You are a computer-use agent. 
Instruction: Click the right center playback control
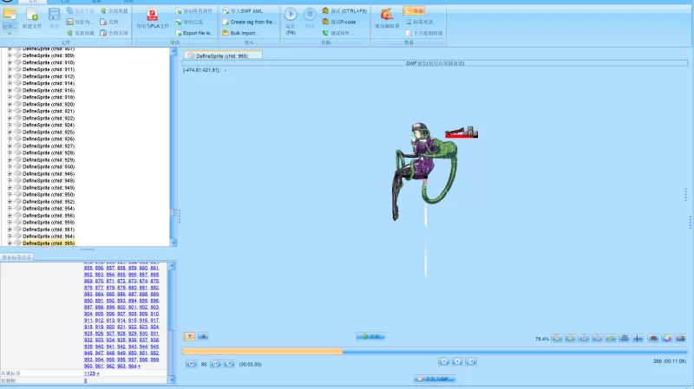point(471,361)
